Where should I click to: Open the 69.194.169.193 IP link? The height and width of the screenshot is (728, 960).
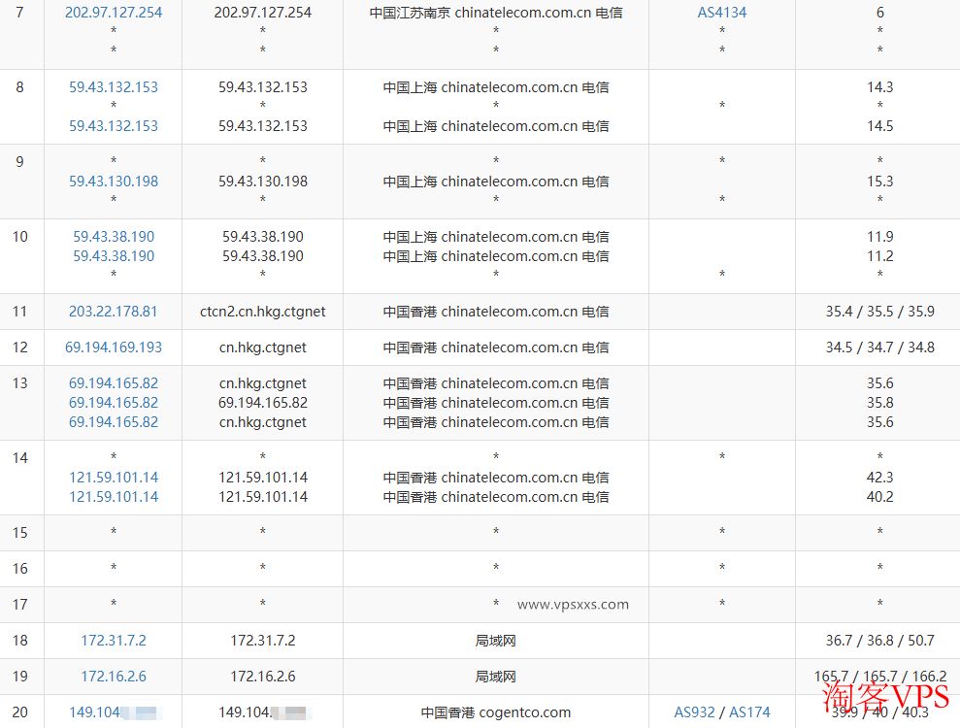pyautogui.click(x=114, y=347)
